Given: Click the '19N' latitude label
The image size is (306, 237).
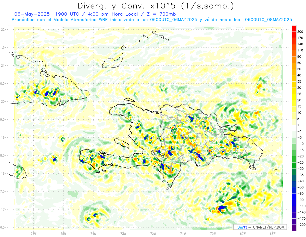Looking at the screenshot, I should [x=4, y=137].
